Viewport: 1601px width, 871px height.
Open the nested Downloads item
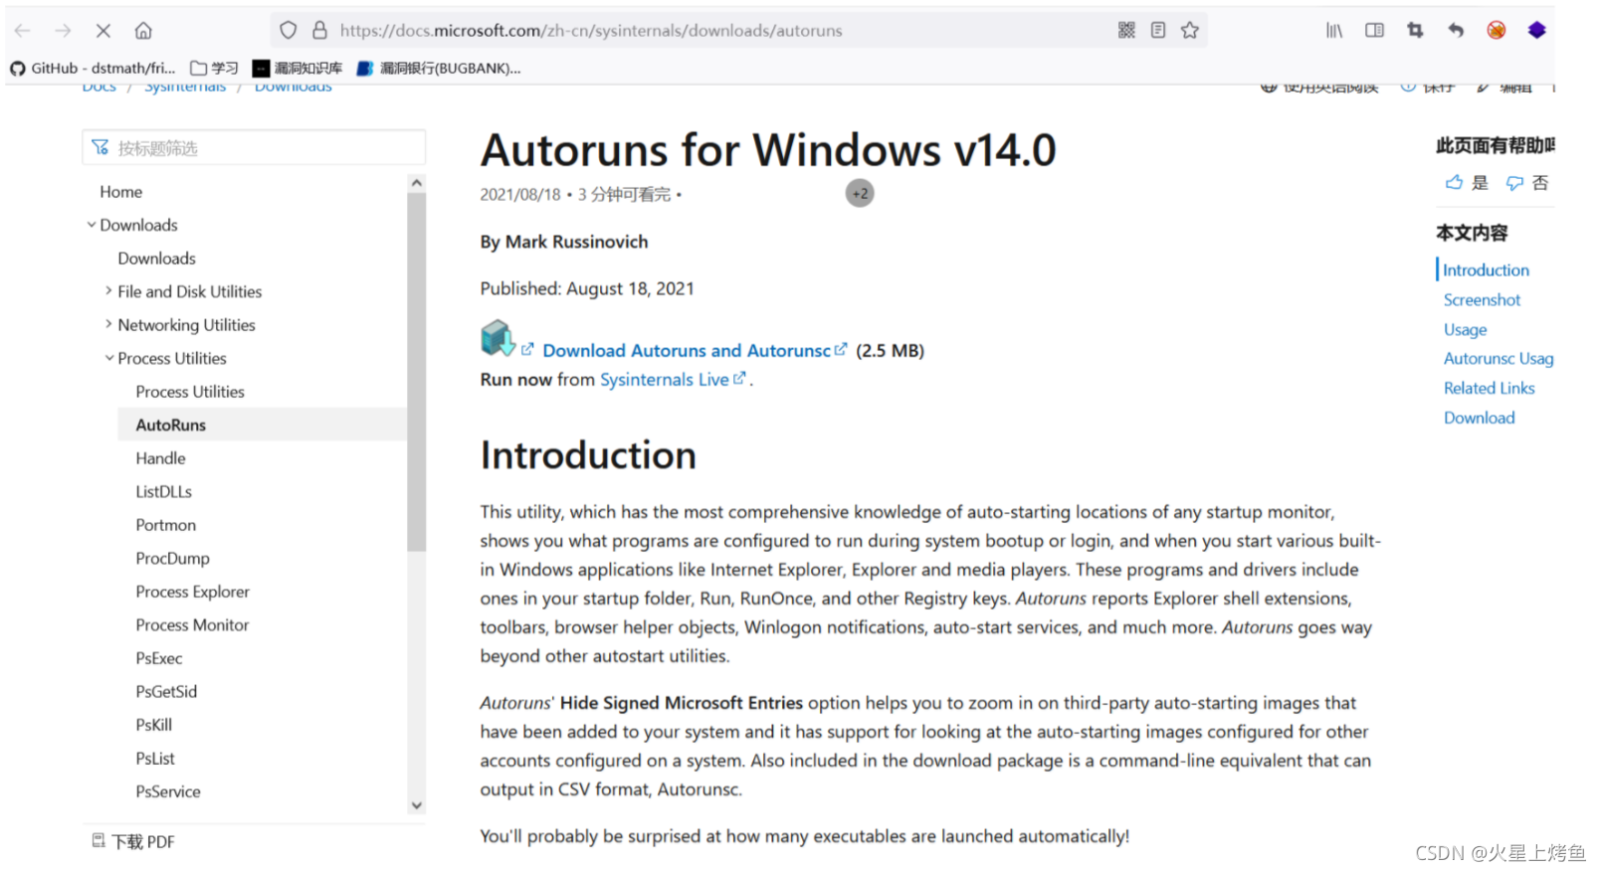coord(156,259)
